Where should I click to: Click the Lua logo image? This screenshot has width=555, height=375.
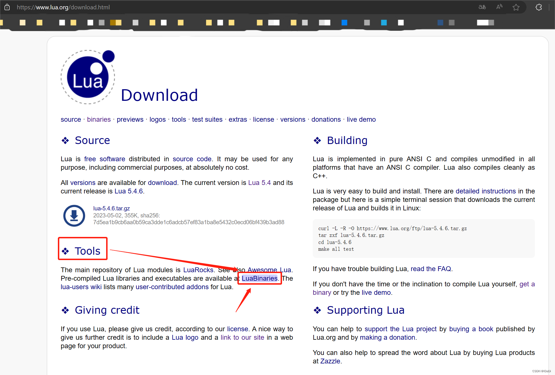coord(88,77)
